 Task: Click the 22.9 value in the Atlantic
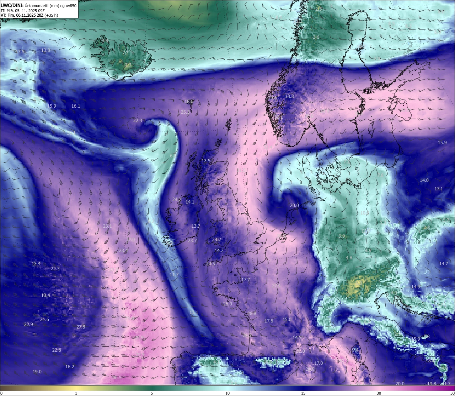28,324
